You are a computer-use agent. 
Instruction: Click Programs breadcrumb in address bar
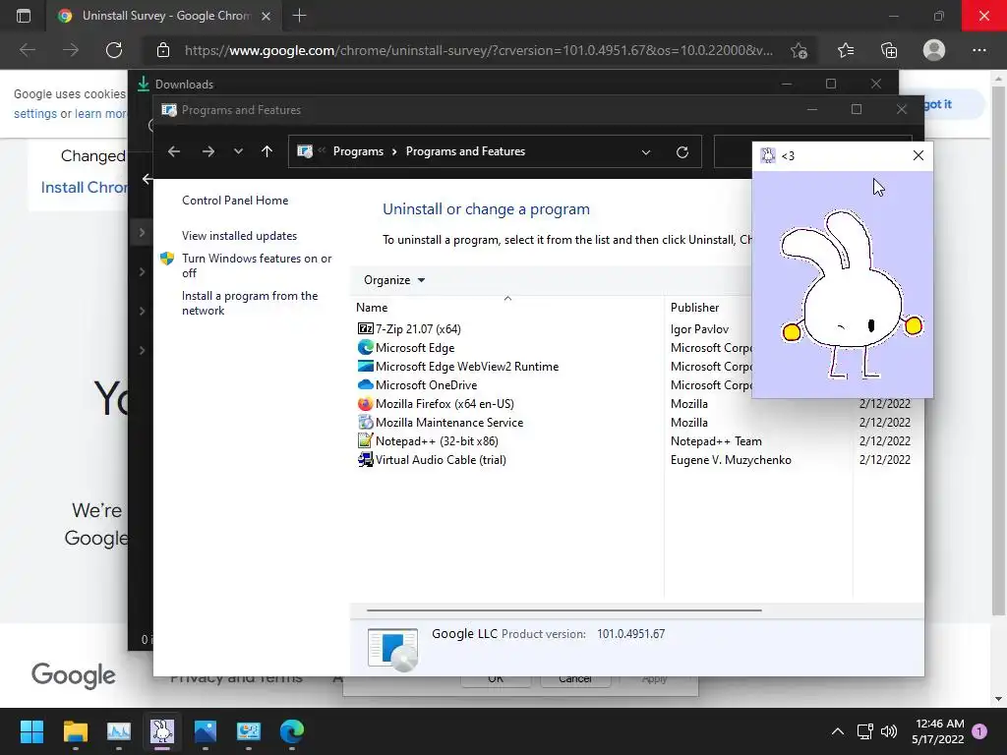(x=358, y=151)
